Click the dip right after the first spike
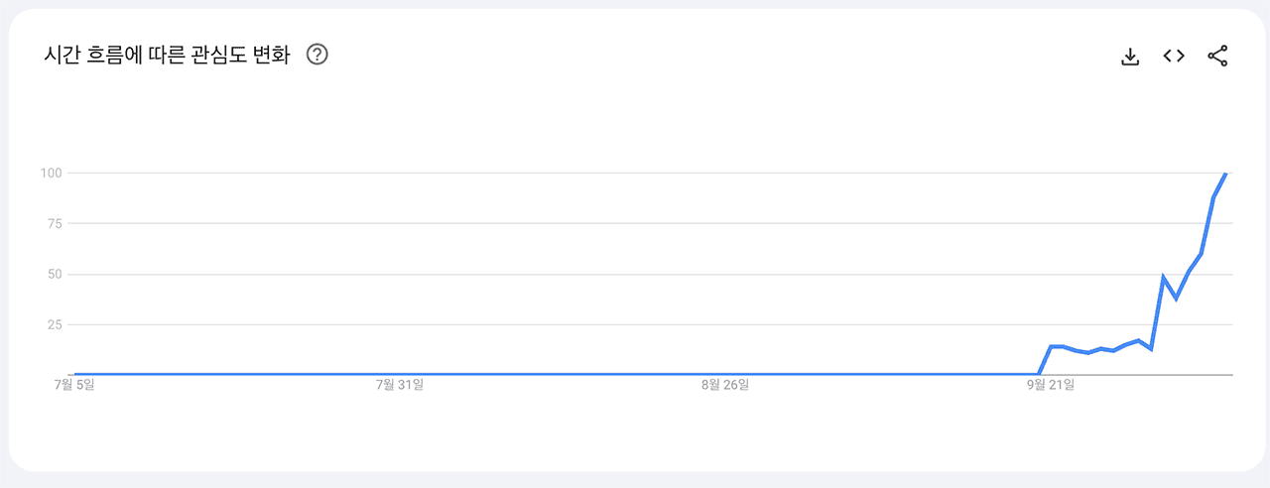This screenshot has height=488, width=1270. coord(1176,299)
